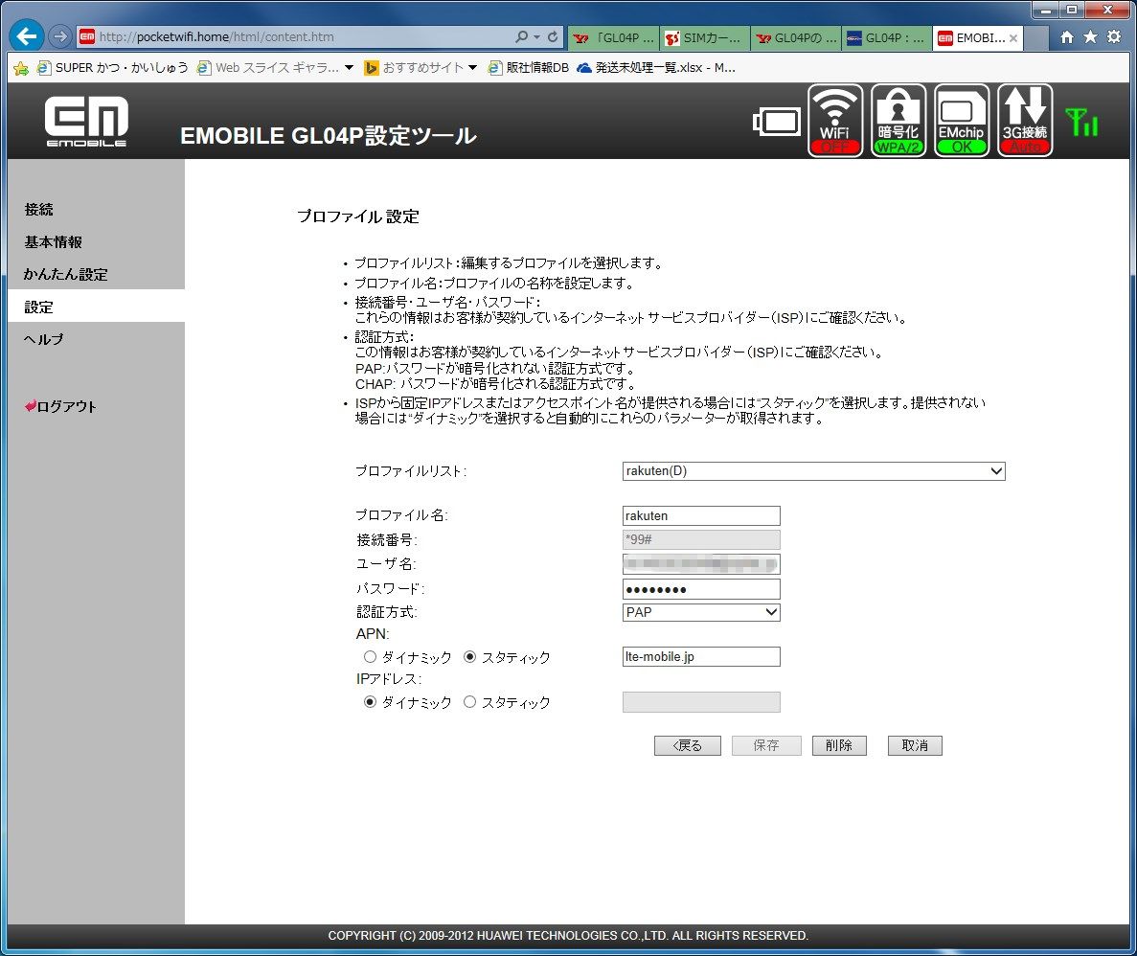
Task: Click the battery status icon
Action: tap(777, 121)
